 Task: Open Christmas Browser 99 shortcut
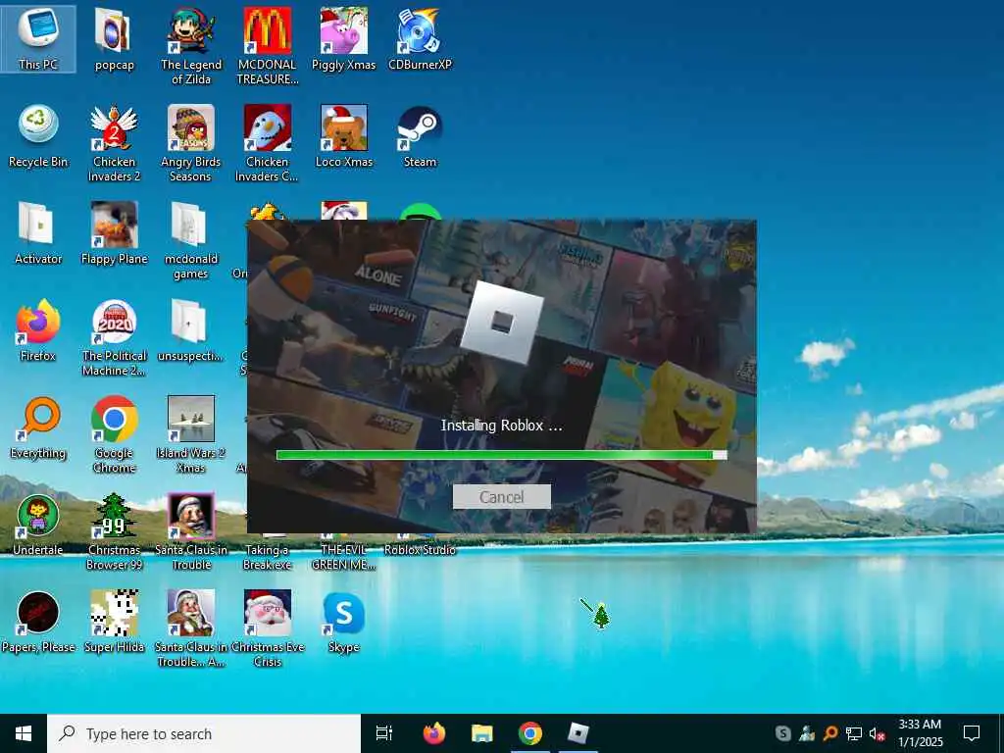(x=114, y=532)
